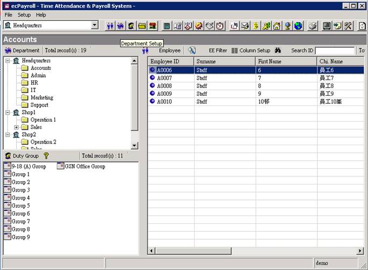Screen dimensions: 368x270
Task: Click the EE Filter button
Action: 218,51
